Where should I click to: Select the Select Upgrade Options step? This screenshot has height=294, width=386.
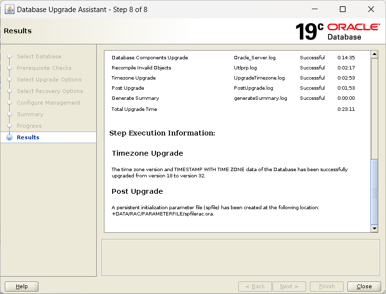(x=49, y=80)
